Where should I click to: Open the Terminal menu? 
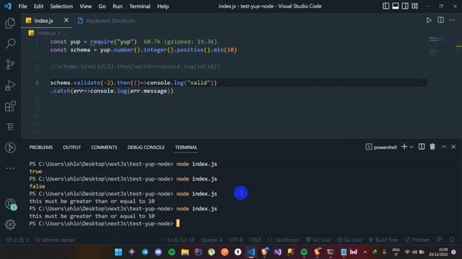click(139, 6)
